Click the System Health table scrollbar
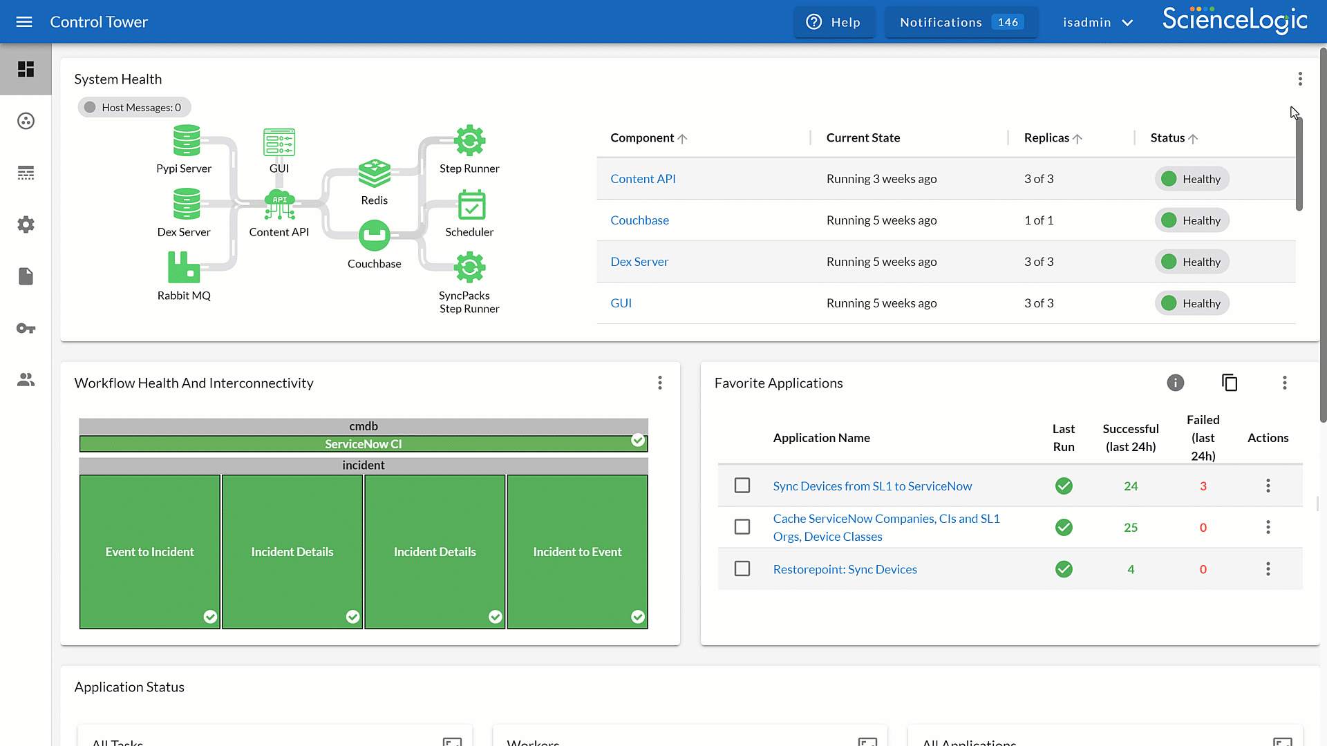 coord(1299,162)
